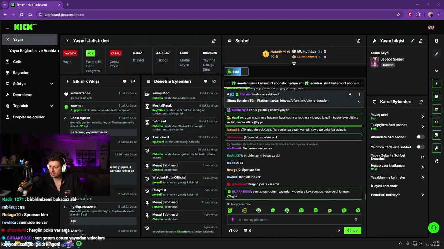The height and width of the screenshot is (249, 444).
Task: Open Denetleme in the sidebar
Action: 29,95
